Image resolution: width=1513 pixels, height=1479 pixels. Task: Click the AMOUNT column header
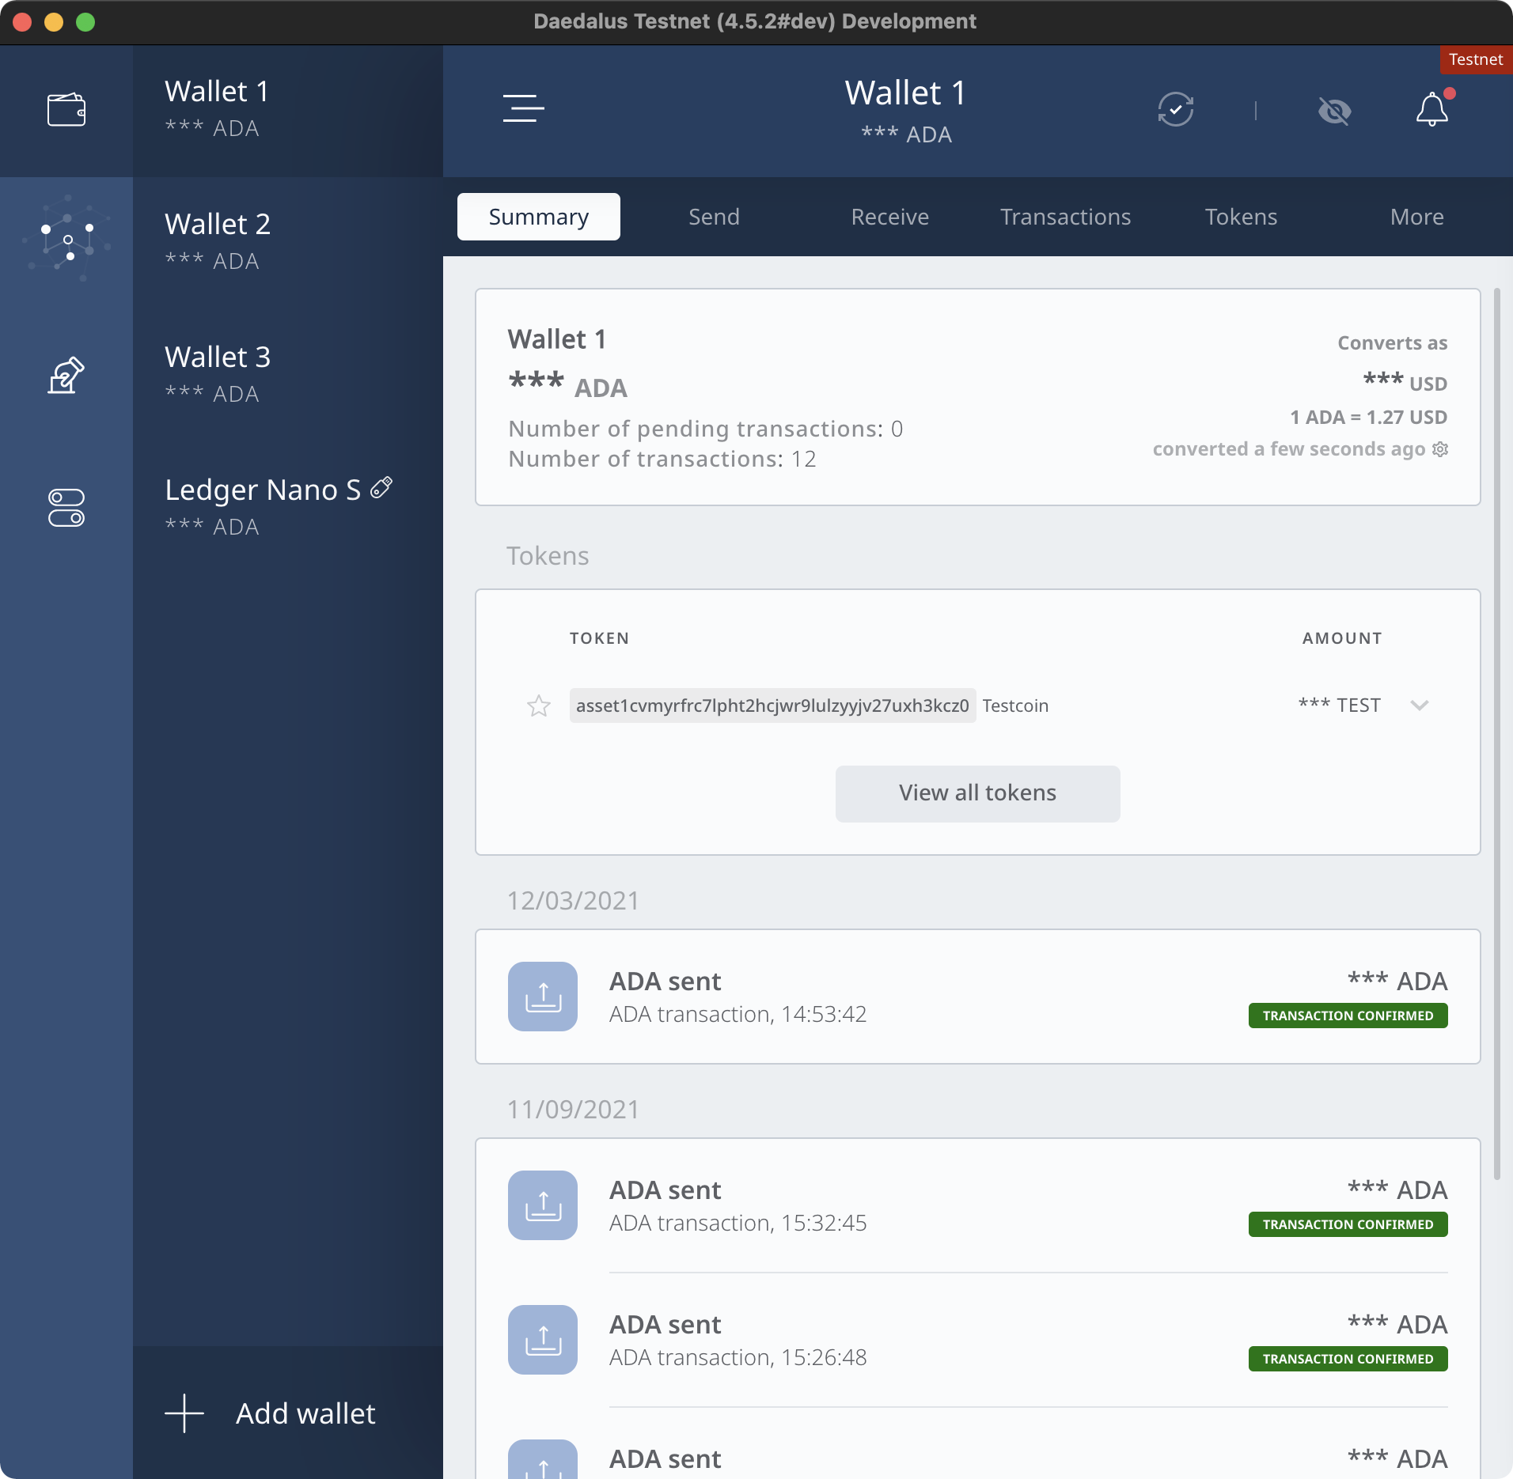(x=1342, y=638)
